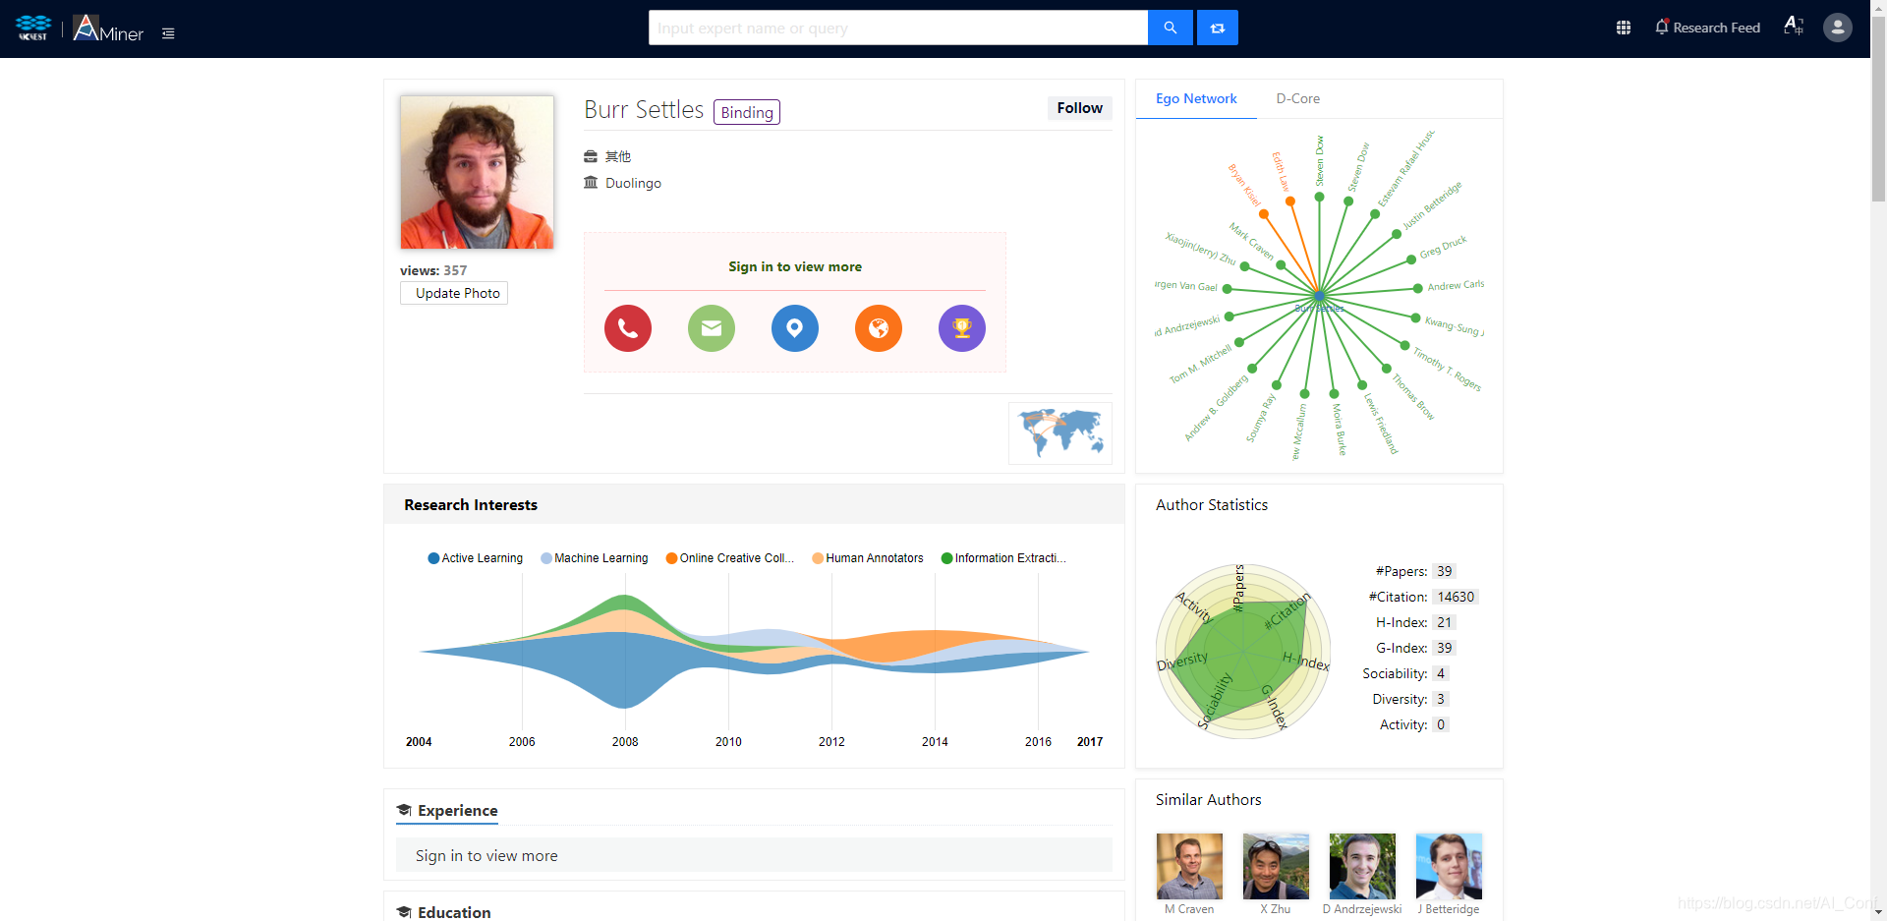Click the 其他 position text
The width and height of the screenshot is (1887, 921).
point(618,156)
